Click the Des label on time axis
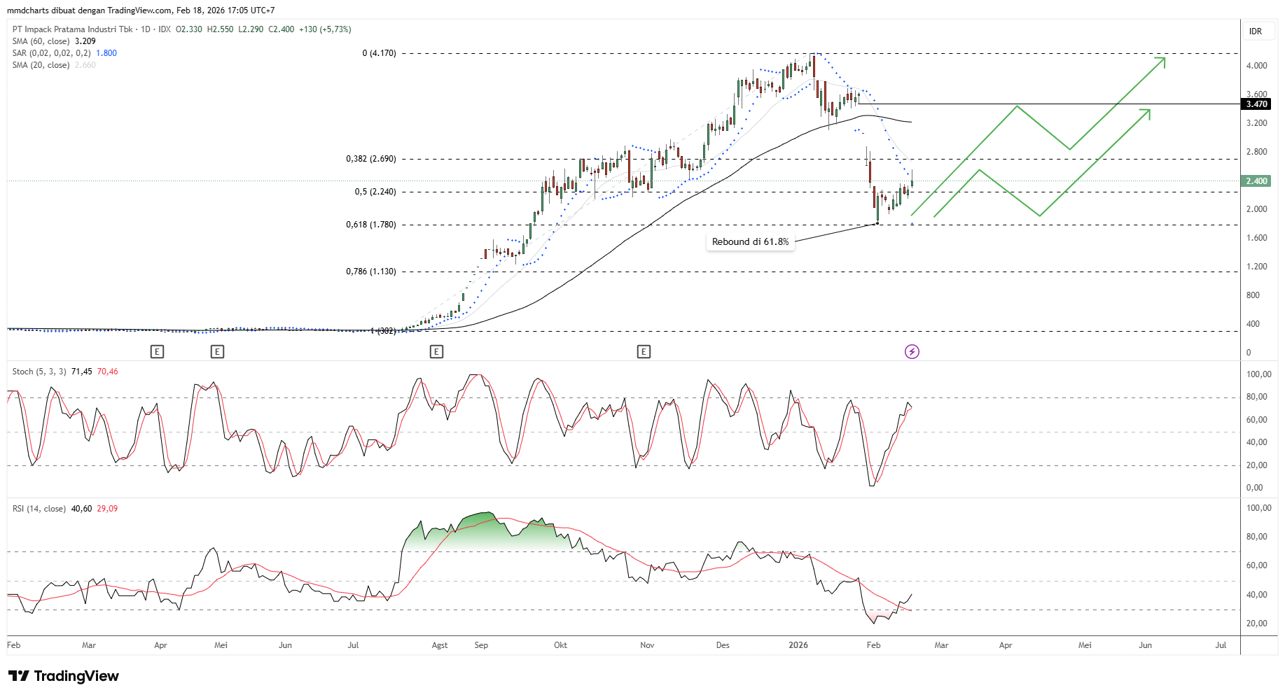Viewport: 1285px width, 697px height. coord(723,645)
